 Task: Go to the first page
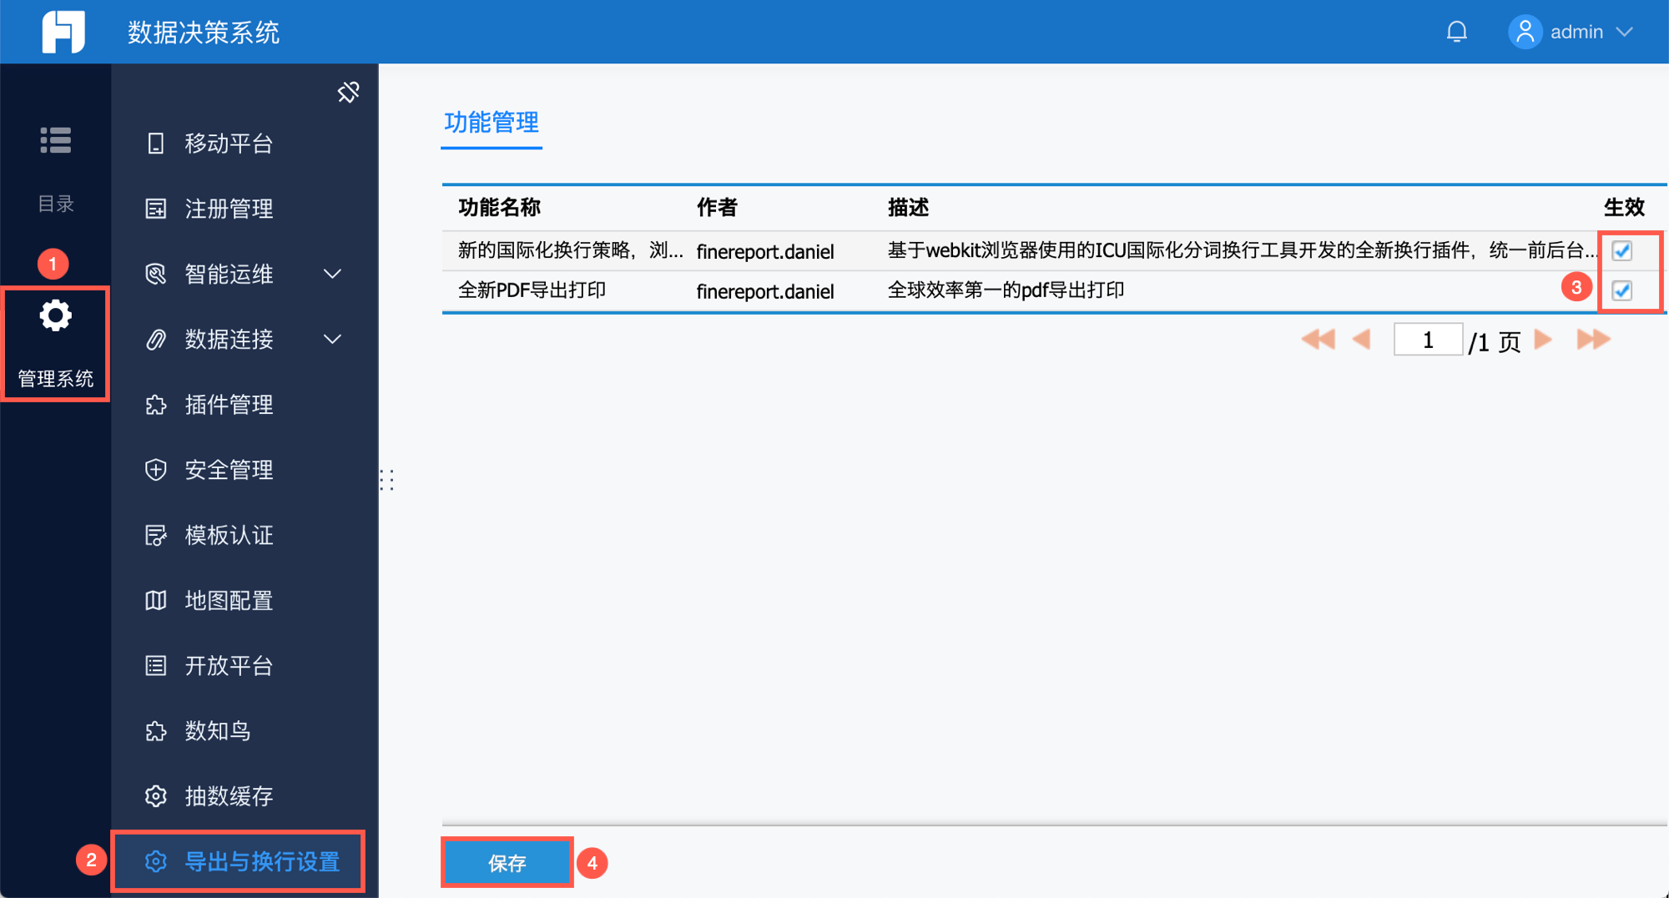pos(1319,340)
